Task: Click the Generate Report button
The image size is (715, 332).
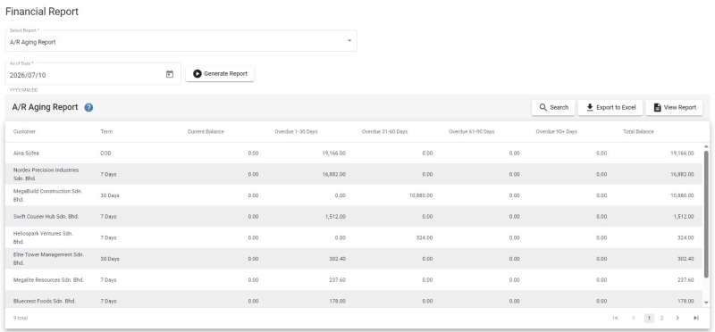Action: pyautogui.click(x=220, y=74)
